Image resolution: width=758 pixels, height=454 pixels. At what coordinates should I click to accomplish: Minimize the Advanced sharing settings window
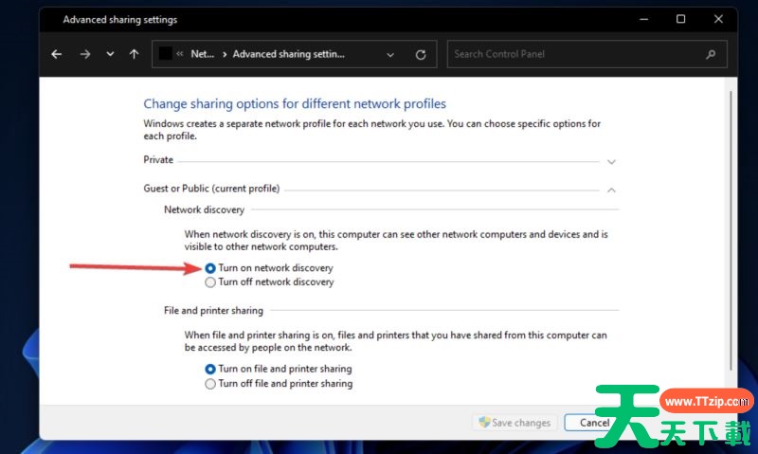644,19
